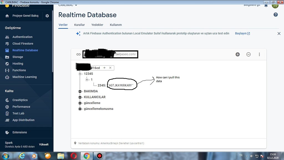The image size is (284, 160).
Task: Open the help question mark icon
Action: (275, 15)
